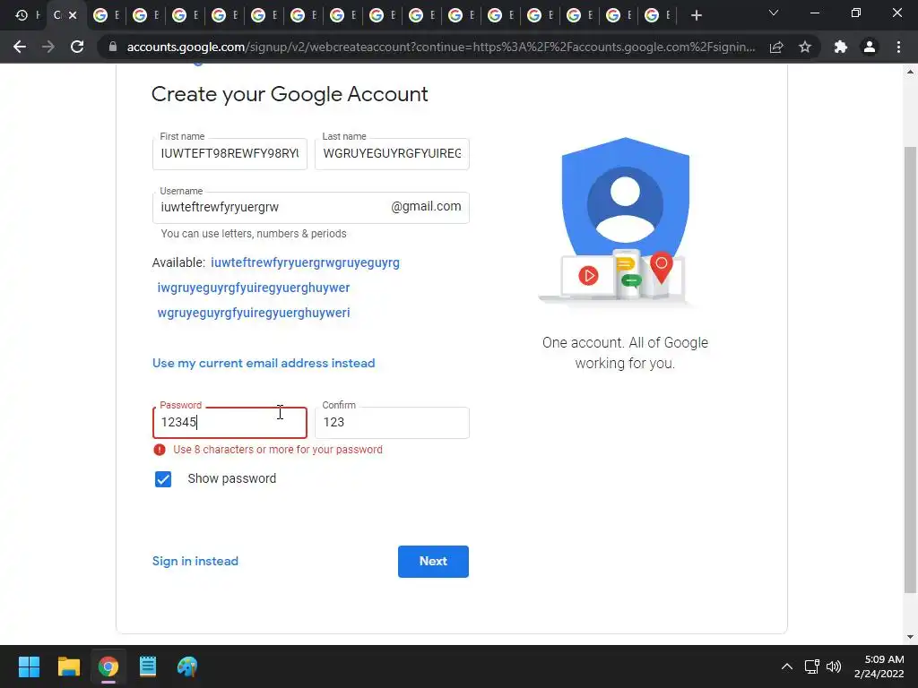Click the red password error icon

click(160, 450)
